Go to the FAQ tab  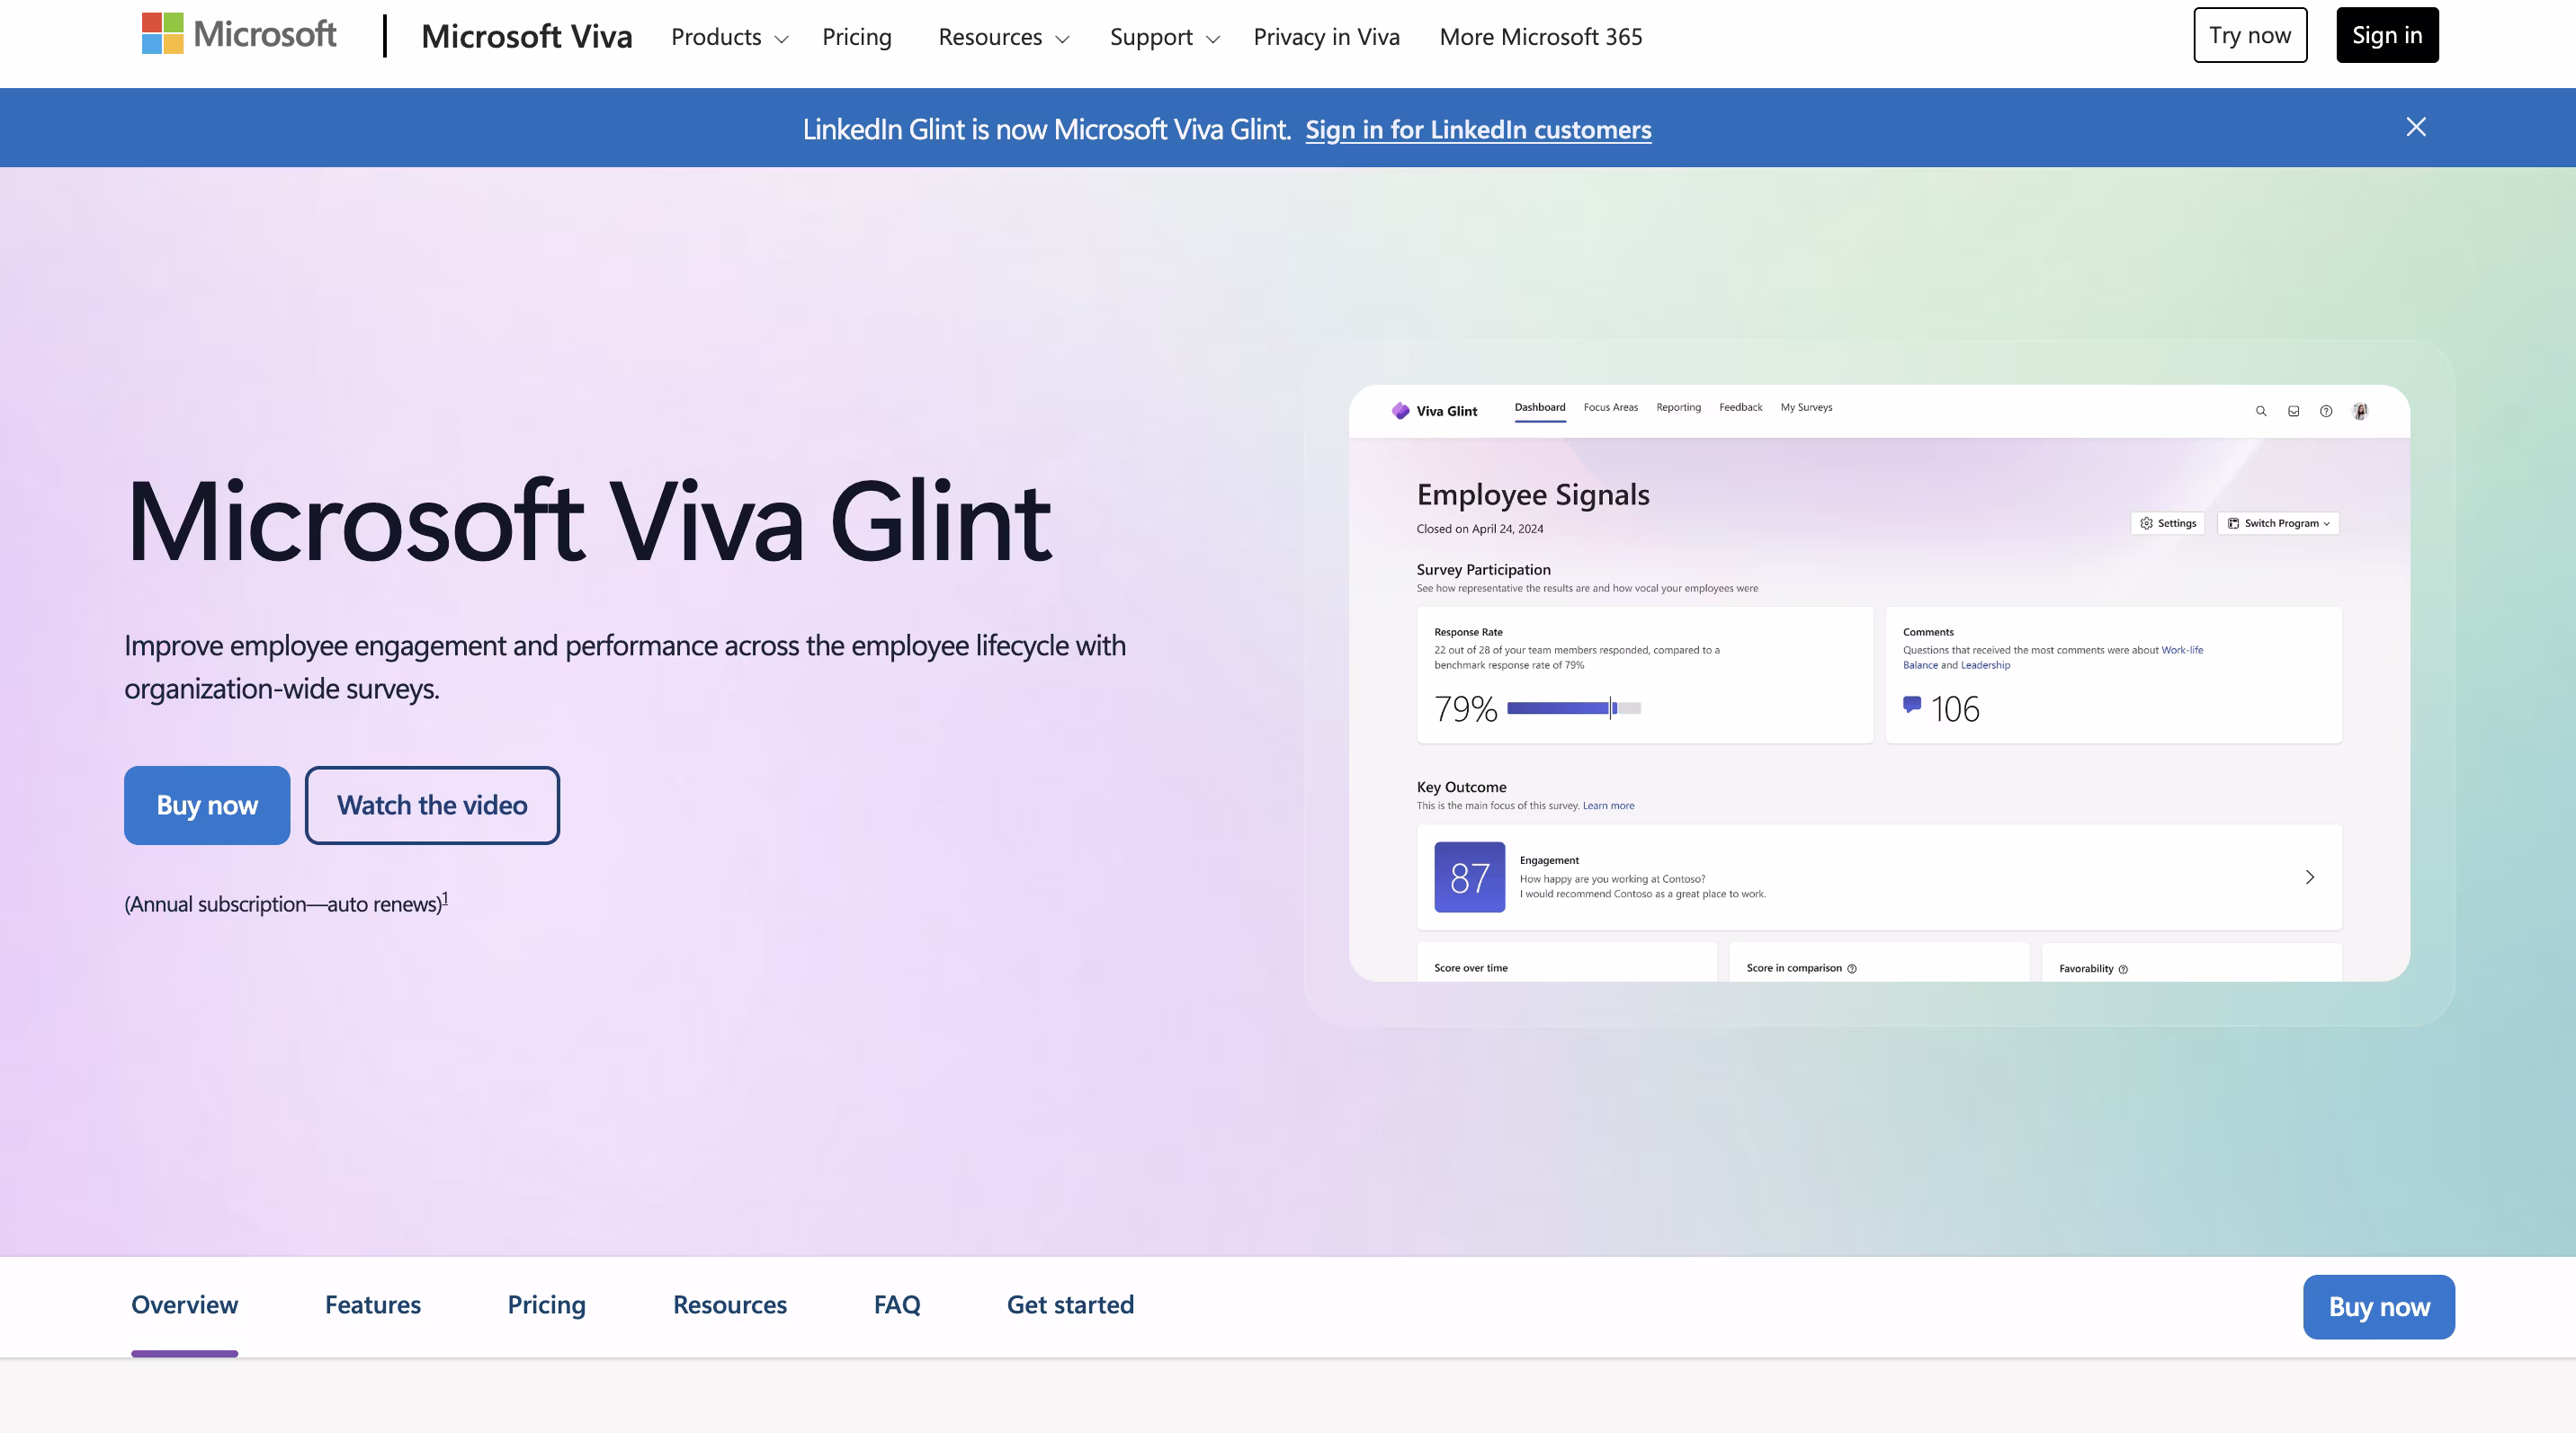[897, 1305]
